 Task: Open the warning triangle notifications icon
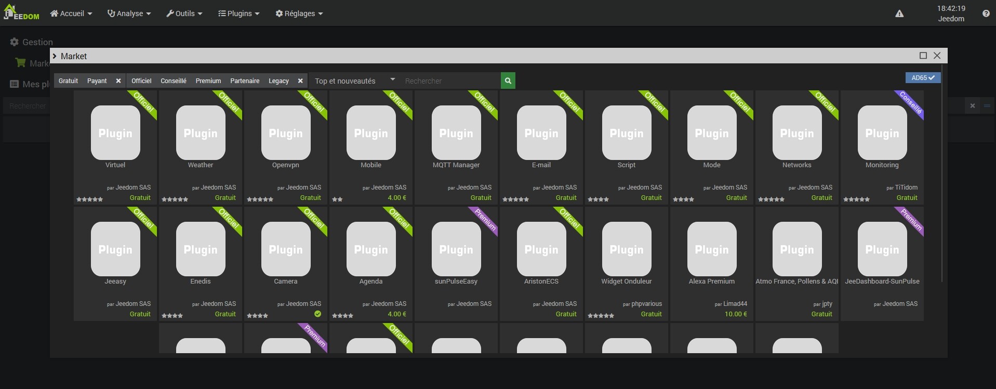[x=899, y=14]
